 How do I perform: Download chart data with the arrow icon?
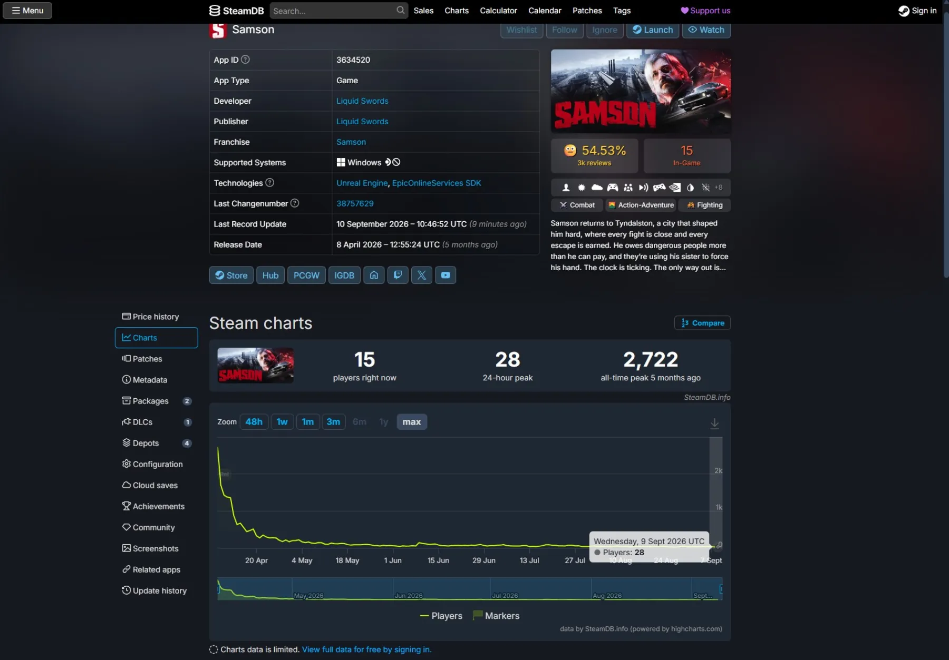pos(714,423)
